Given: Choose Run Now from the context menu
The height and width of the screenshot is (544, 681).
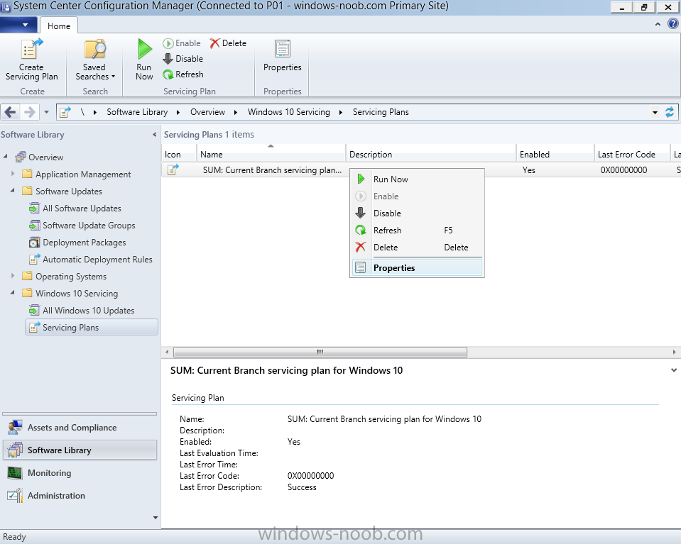Looking at the screenshot, I should coord(417,179).
